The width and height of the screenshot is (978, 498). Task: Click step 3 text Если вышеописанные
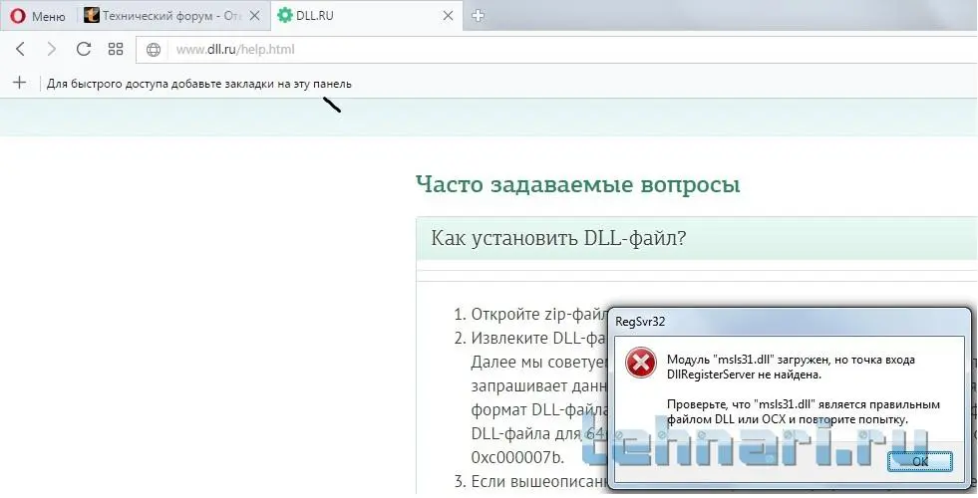tap(539, 482)
